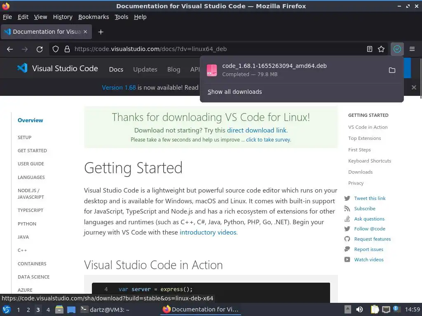Open the start menu in taskbar
The height and width of the screenshot is (316, 422).
coord(7,309)
